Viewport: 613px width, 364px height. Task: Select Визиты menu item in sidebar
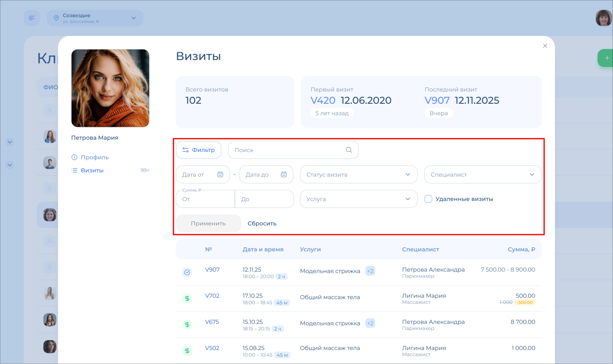point(92,170)
